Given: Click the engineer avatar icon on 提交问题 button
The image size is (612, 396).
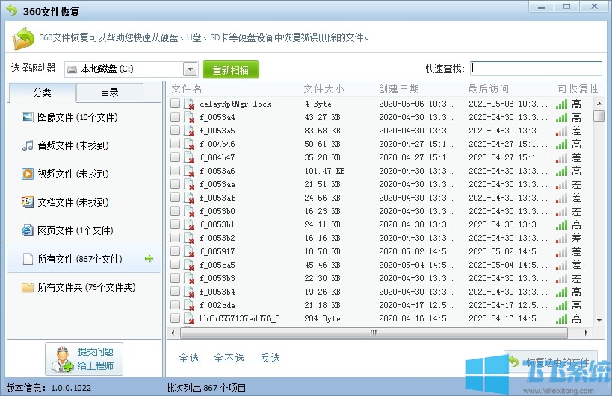Looking at the screenshot, I should coord(62,359).
